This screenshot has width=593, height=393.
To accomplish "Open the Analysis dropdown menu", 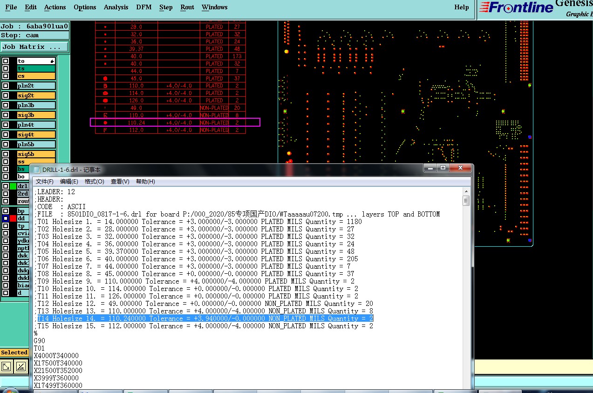I will (x=116, y=7).
